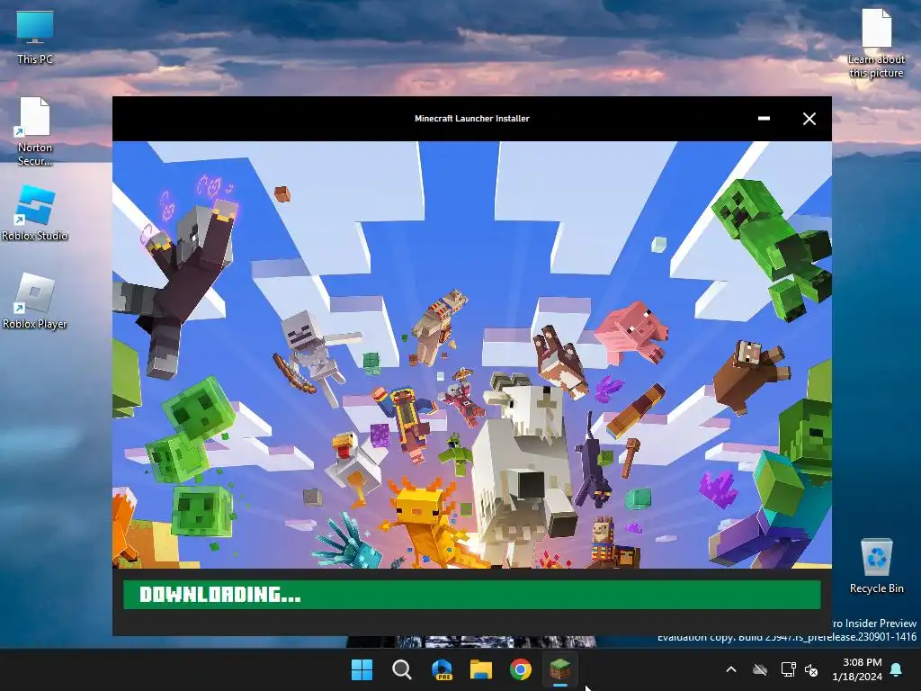Open taskbar Search
The height and width of the screenshot is (691, 921).
(402, 669)
